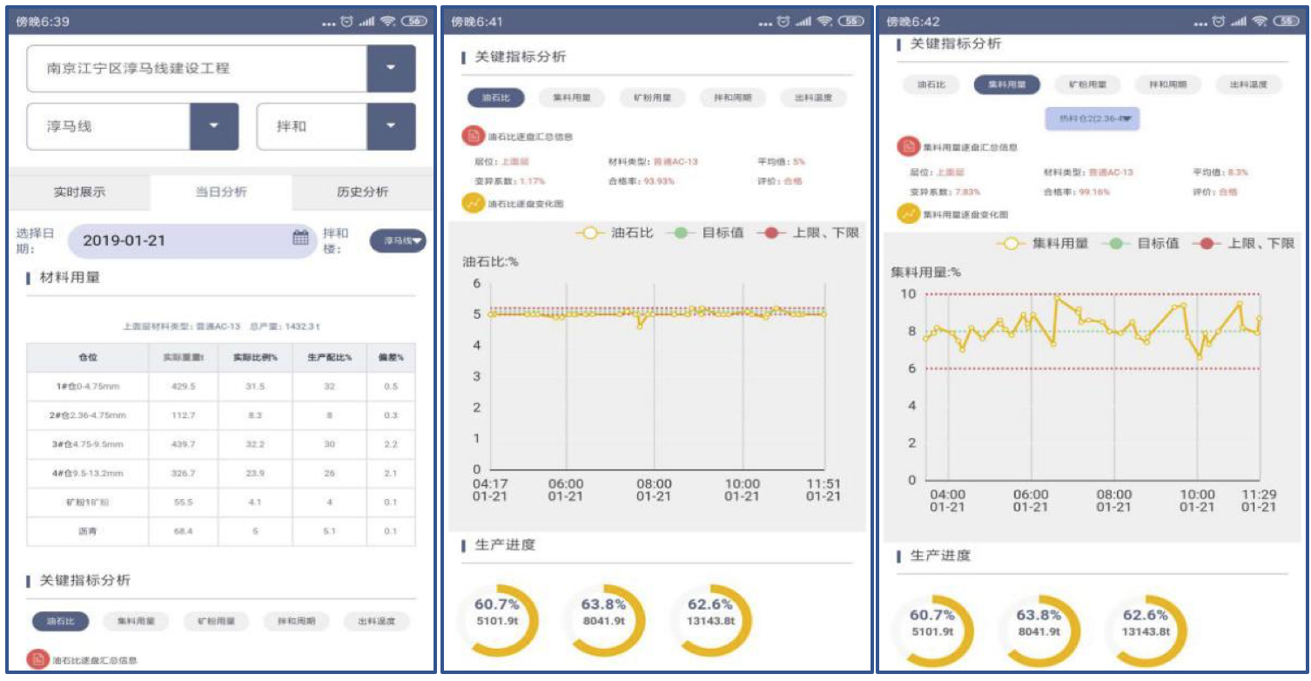Select the 出料温度 indicator on the 6:42 screen

[1248, 84]
